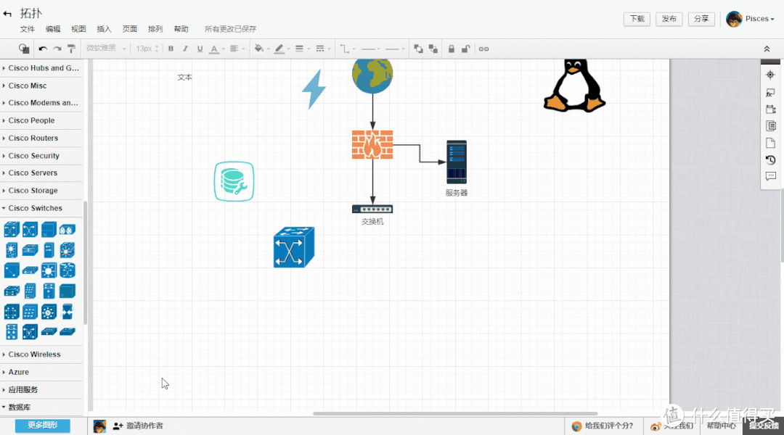Click the undo arrow in toolbar
784x435 pixels.
tap(43, 49)
